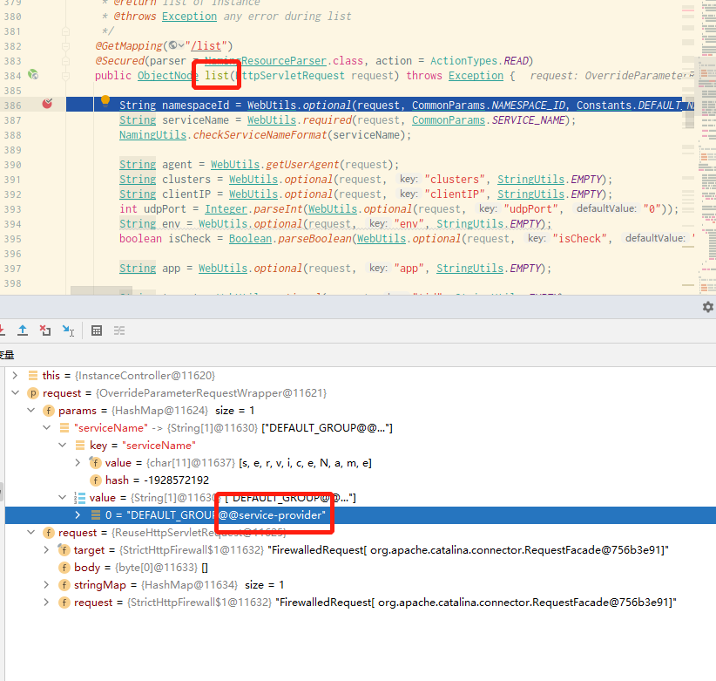The image size is (716, 681).
Task: Expand the request StrictHttpFirewall$1 node
Action: coord(46,603)
